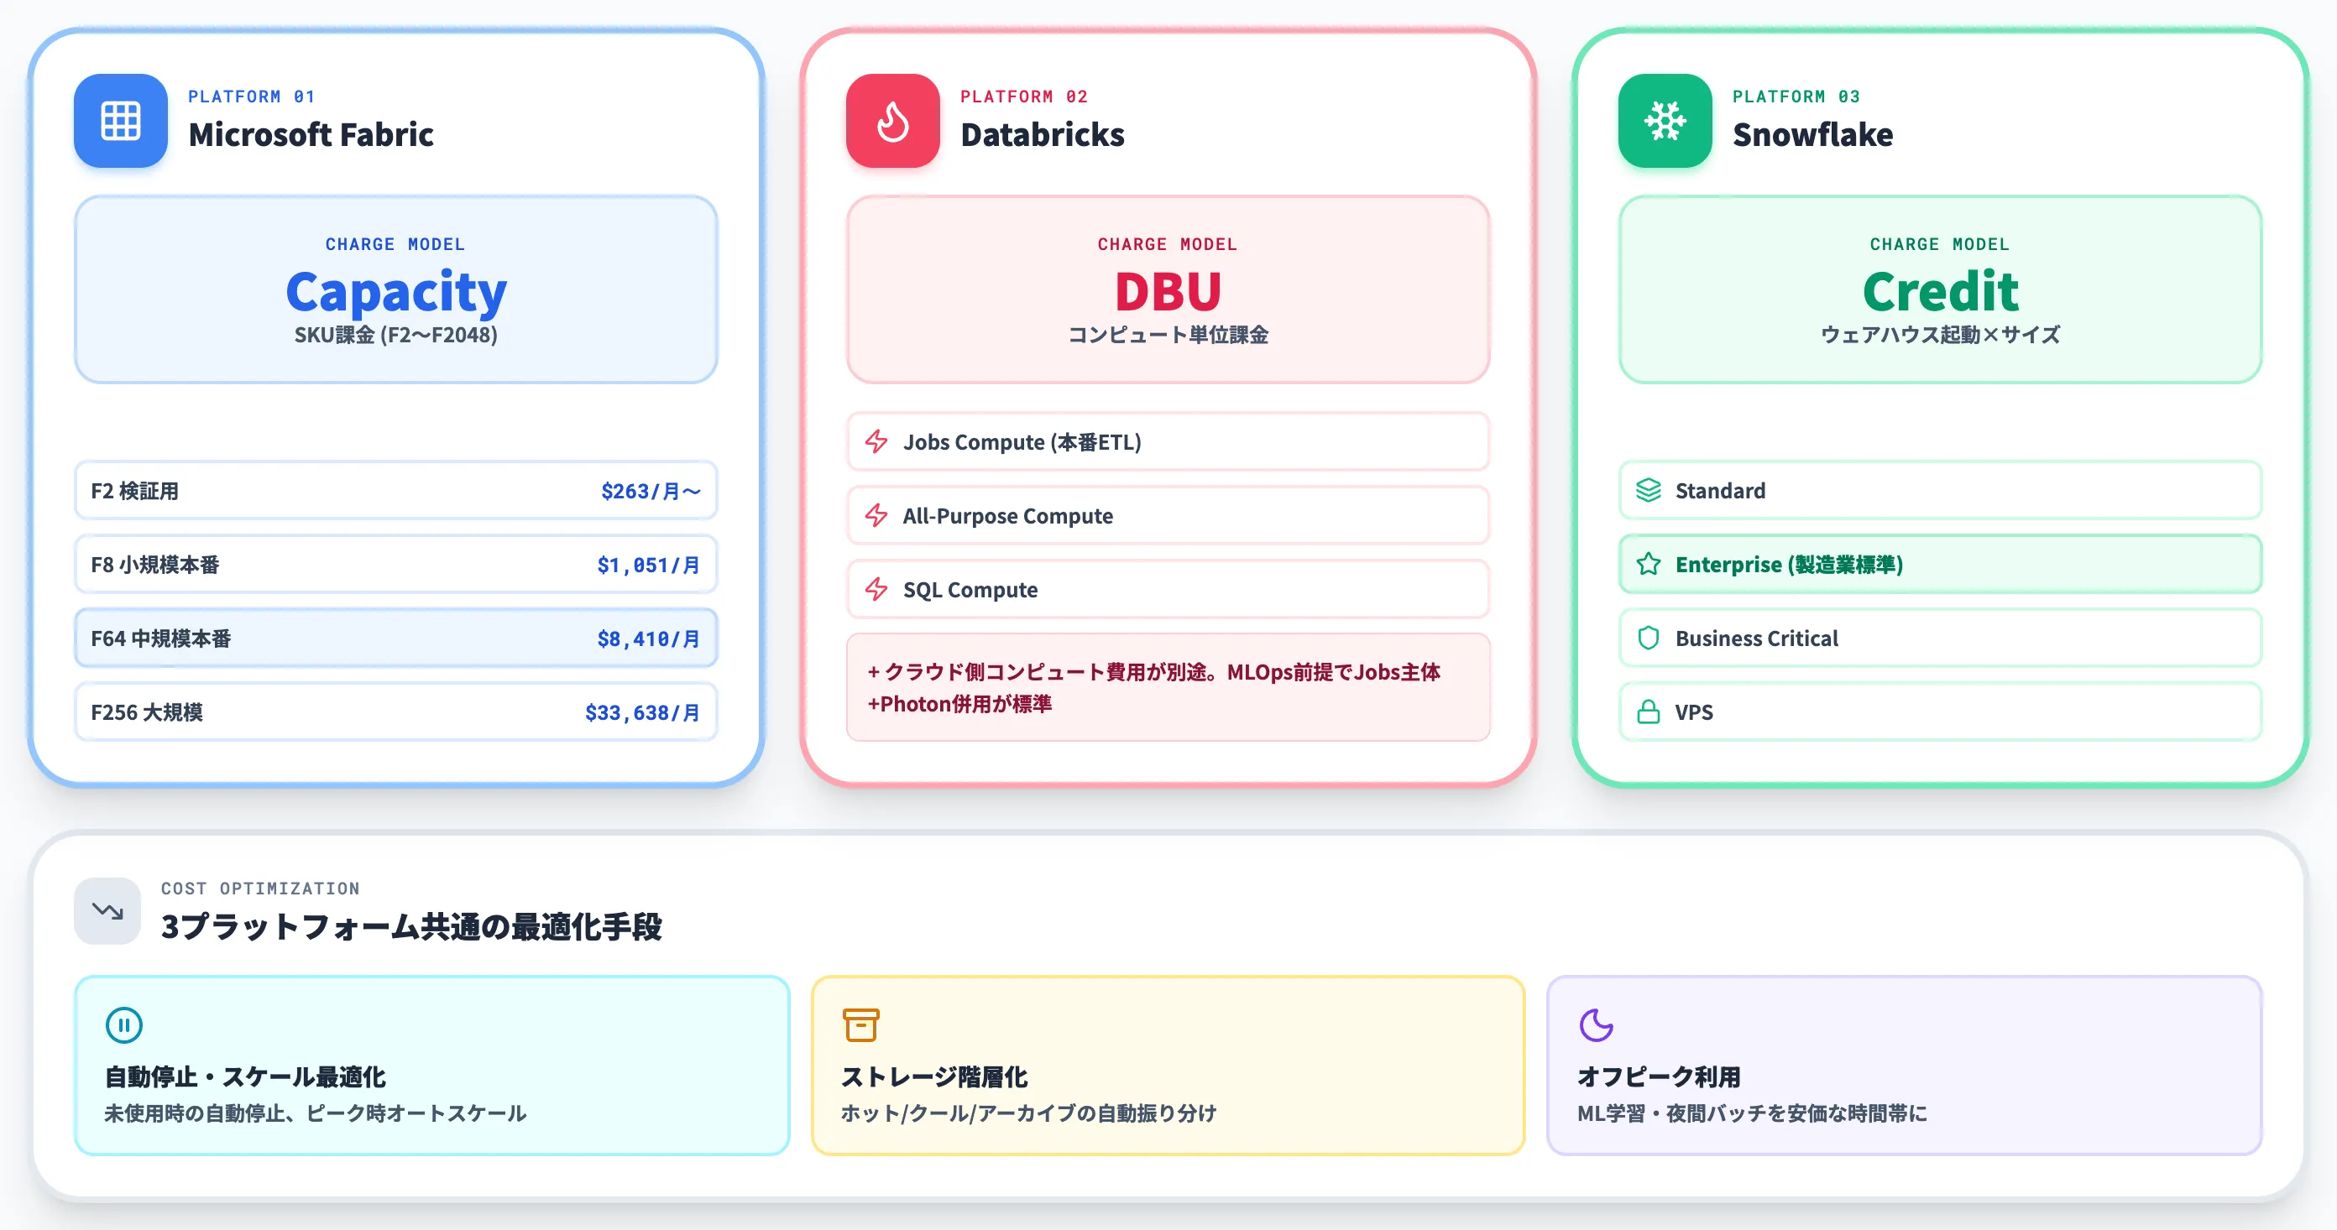The height and width of the screenshot is (1230, 2337).
Task: Open the オフピーク利用 card
Action: [x=1904, y=1065]
